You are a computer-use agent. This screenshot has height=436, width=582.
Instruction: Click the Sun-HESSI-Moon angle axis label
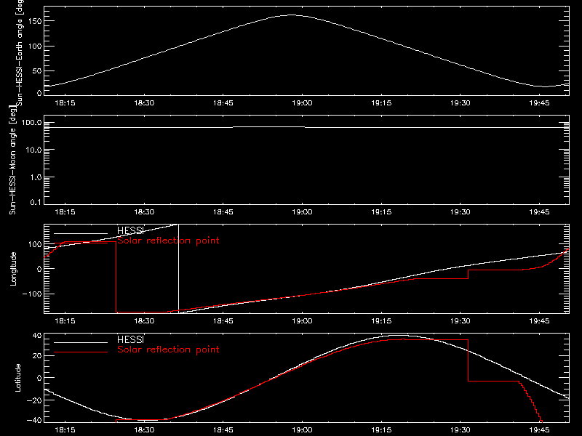12,160
